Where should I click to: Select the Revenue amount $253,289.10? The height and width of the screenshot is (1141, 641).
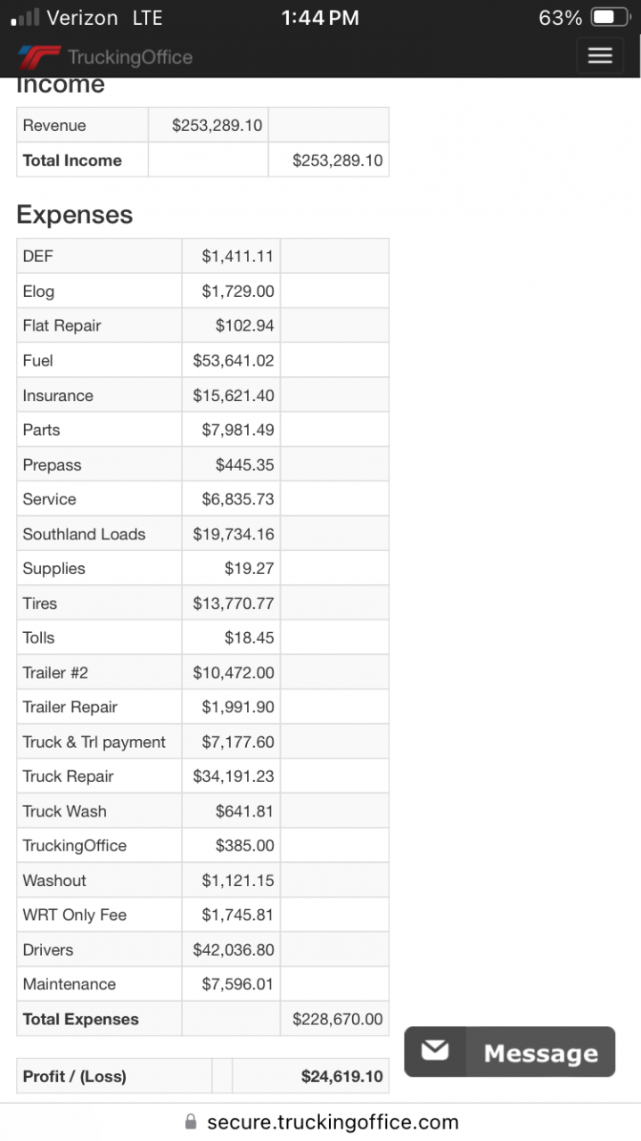[217, 126]
